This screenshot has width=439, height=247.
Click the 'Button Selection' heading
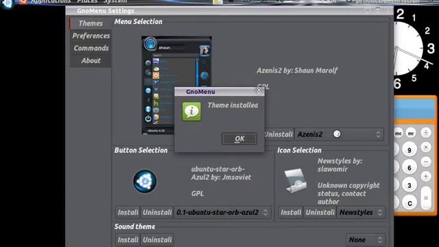(141, 150)
